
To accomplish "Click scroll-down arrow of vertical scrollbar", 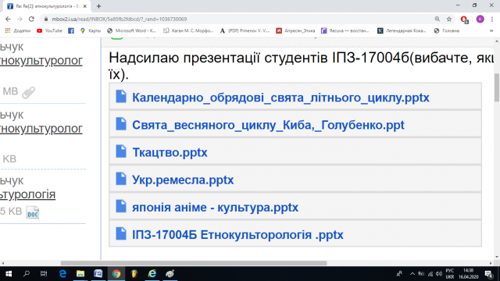I will click(x=497, y=257).
